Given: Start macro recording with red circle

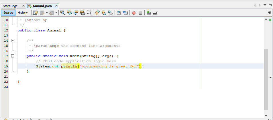Looking at the screenshot, I should (x=133, y=13).
